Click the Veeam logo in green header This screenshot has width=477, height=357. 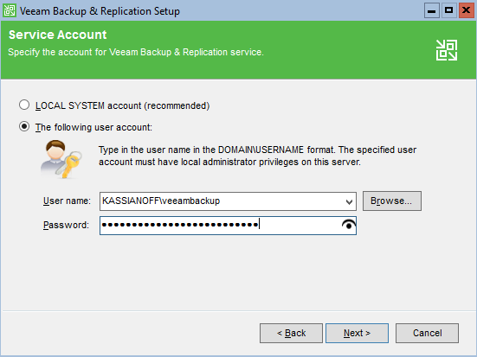tap(447, 50)
